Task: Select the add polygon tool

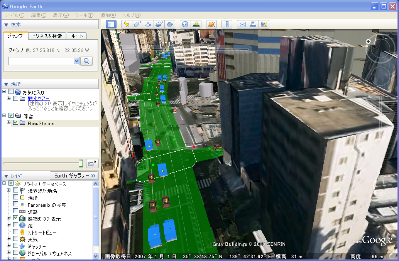Action: 137,24
